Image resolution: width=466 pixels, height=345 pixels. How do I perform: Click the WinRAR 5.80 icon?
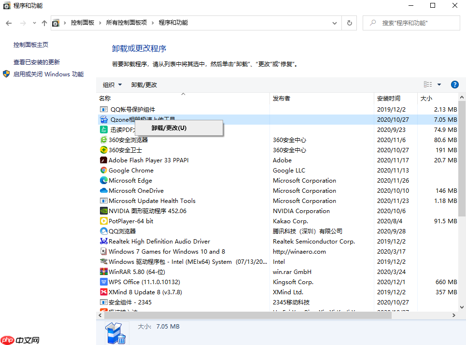click(x=103, y=272)
